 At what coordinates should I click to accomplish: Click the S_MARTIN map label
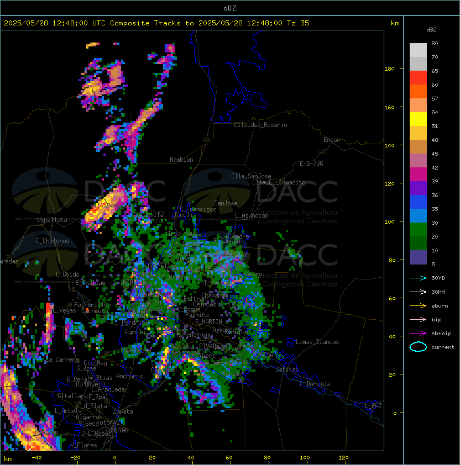[208, 322]
